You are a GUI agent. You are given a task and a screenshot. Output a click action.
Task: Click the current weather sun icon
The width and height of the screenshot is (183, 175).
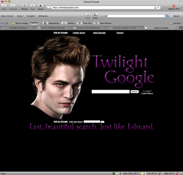click(142, 173)
